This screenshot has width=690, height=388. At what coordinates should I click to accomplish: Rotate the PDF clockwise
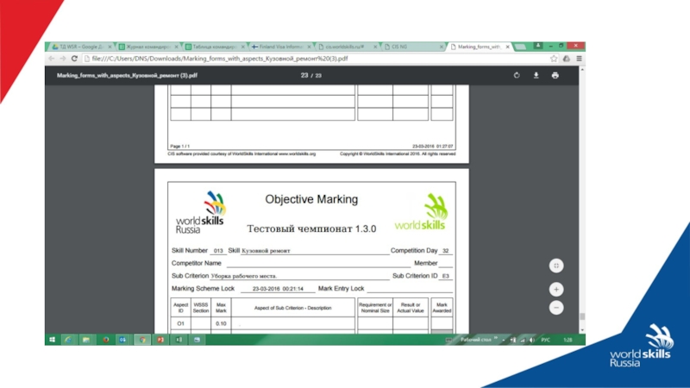517,76
